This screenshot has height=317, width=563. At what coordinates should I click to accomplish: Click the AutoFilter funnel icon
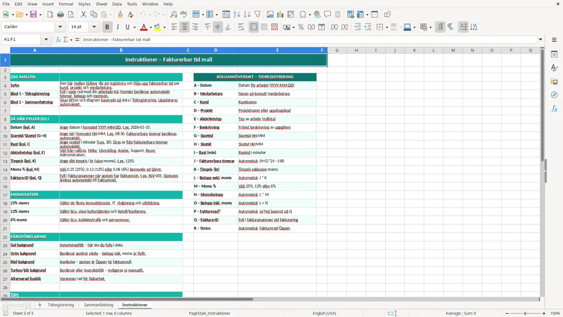(258, 15)
